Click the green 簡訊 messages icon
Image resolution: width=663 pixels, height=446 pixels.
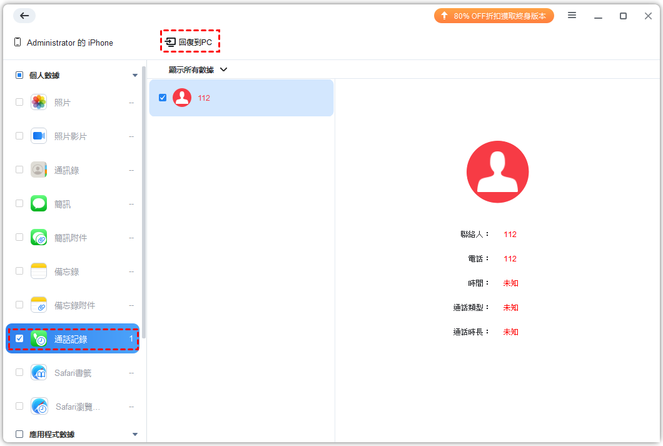[39, 203]
